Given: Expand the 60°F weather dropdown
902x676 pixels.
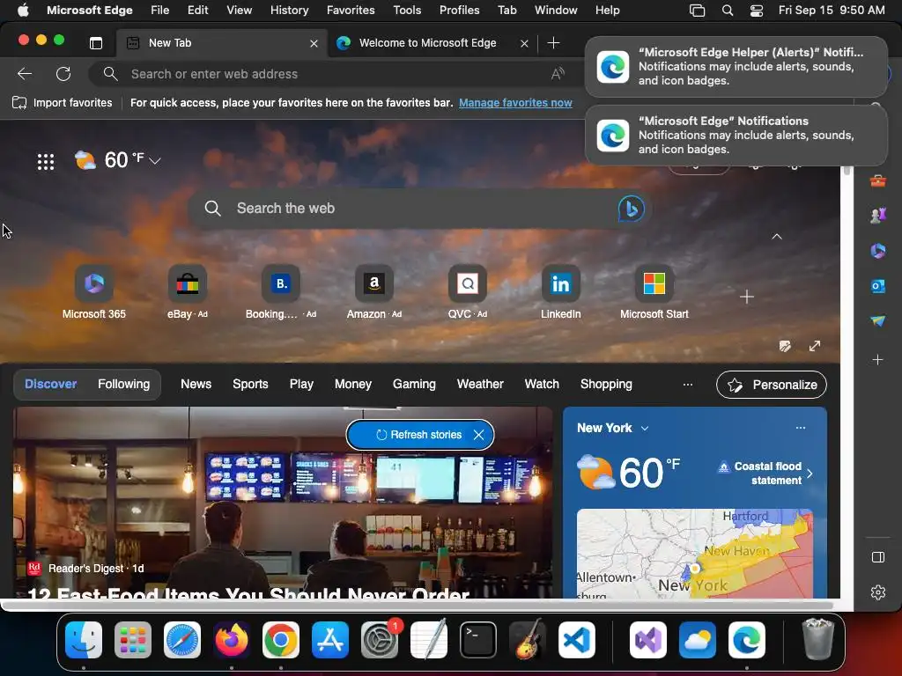Looking at the screenshot, I should pyautogui.click(x=154, y=161).
